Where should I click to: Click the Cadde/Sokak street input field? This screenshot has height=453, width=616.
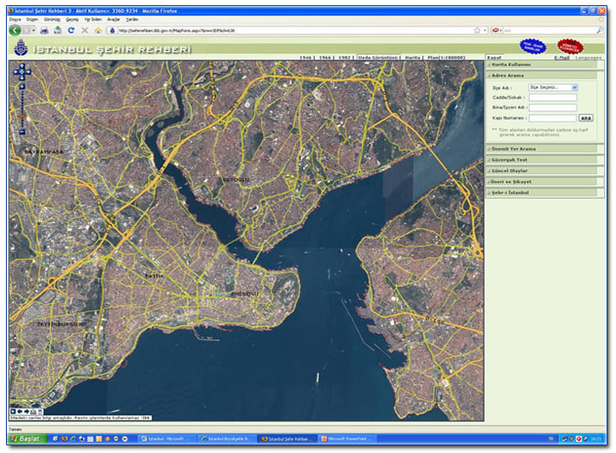point(553,97)
